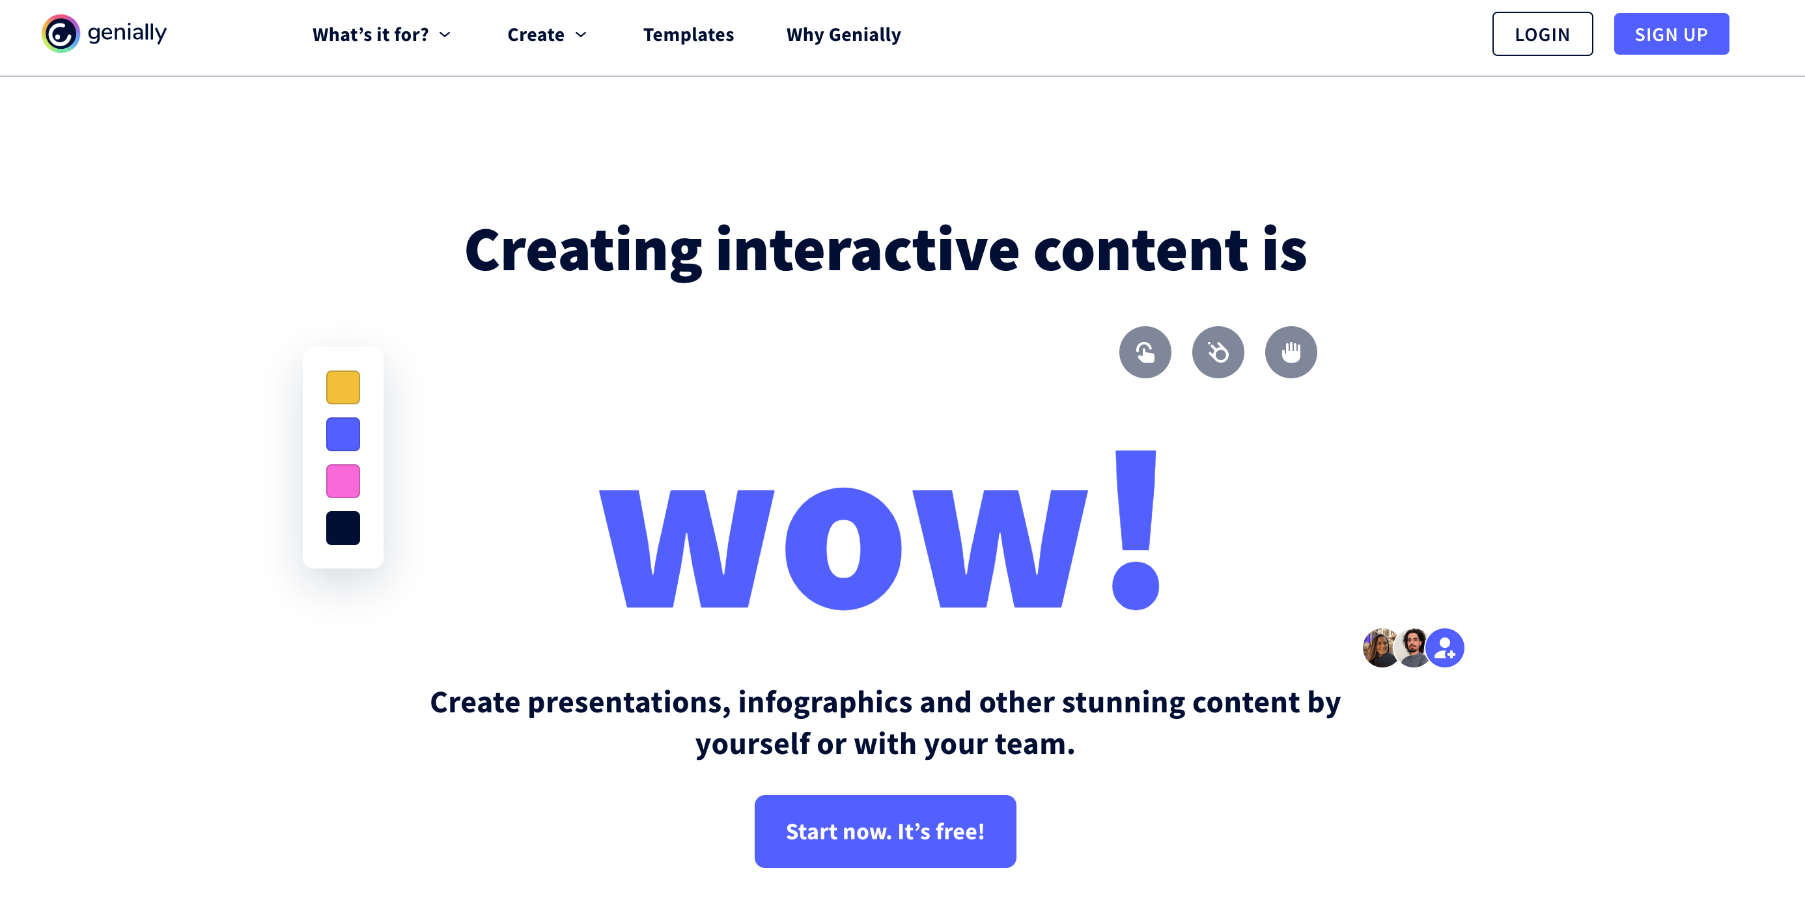This screenshot has height=909, width=1805.
Task: Click the cursor/pointer tool icon
Action: 1145,352
